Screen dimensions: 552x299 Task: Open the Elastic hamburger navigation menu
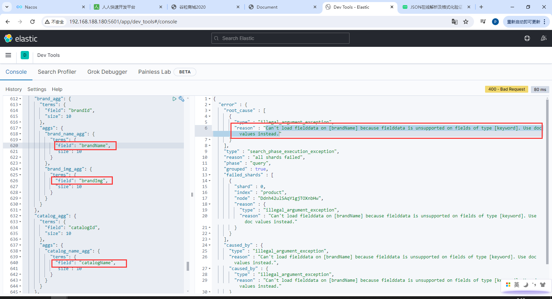8,55
